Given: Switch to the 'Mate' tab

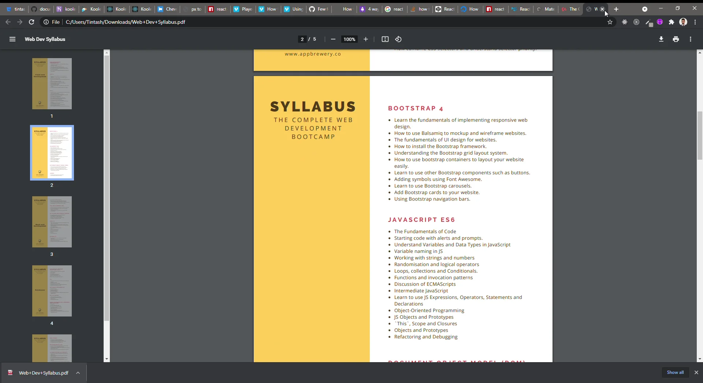Looking at the screenshot, I should pyautogui.click(x=546, y=9).
